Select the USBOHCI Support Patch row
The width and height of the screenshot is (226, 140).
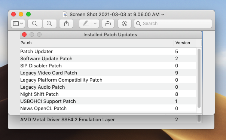(108, 101)
